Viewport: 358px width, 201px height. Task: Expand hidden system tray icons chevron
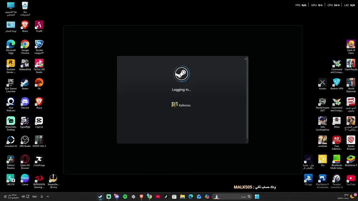48,197
